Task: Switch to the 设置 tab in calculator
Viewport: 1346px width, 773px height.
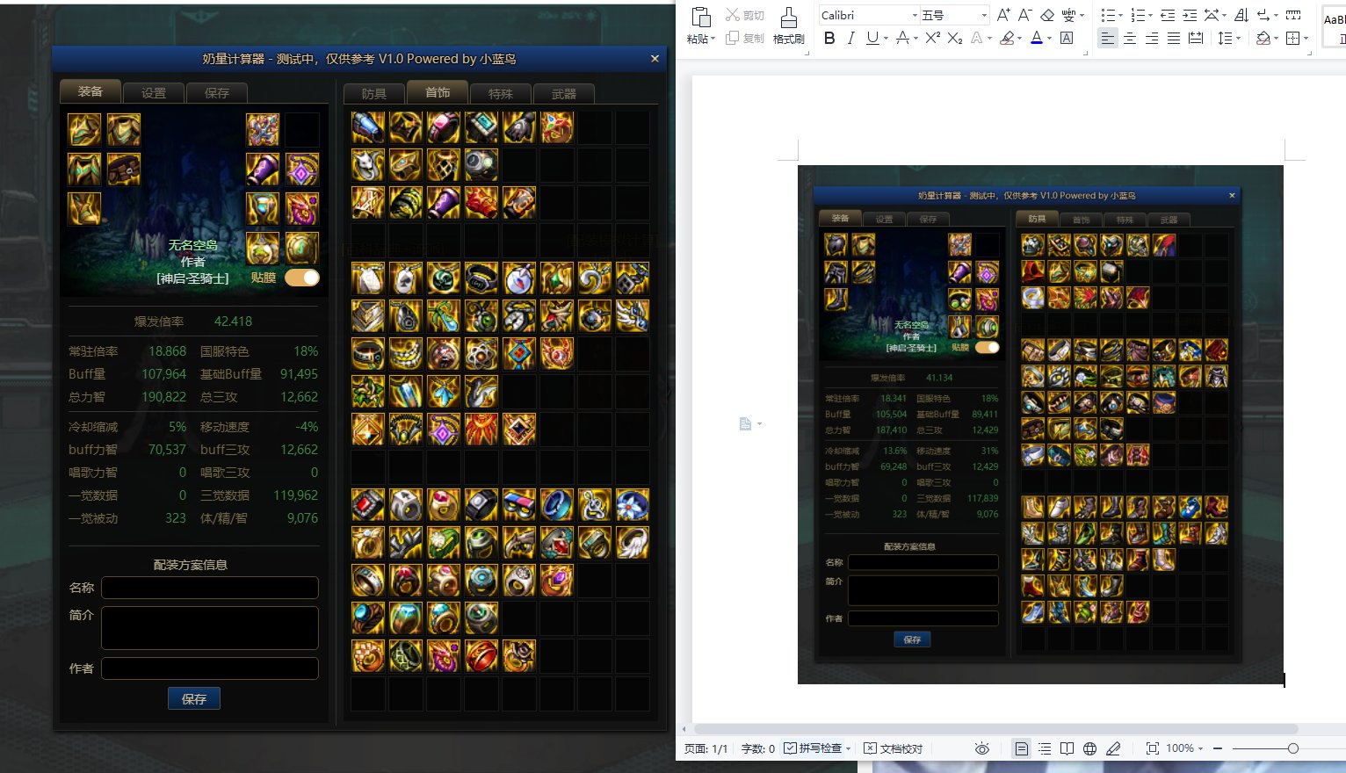Action: 154,93
